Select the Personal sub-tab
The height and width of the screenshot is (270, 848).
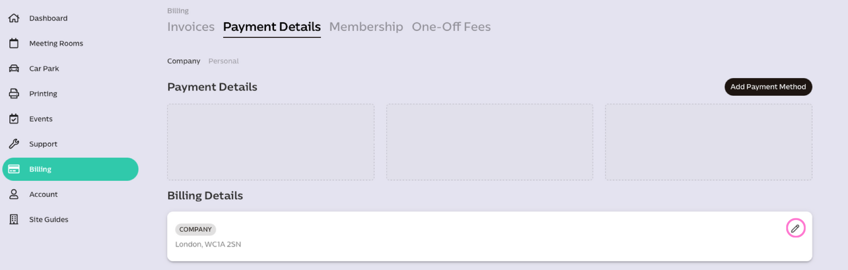(223, 61)
